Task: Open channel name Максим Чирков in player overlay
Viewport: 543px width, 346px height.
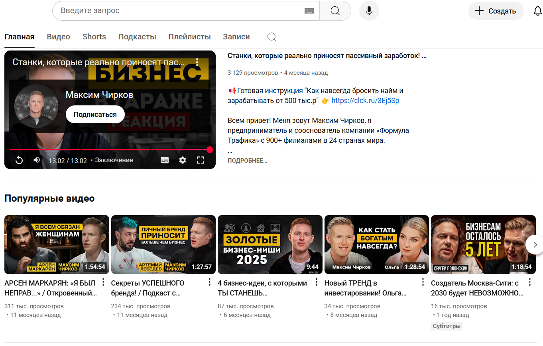Action: click(99, 95)
